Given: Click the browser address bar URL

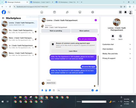Looking at the screenshot, I should (x=32, y=7).
